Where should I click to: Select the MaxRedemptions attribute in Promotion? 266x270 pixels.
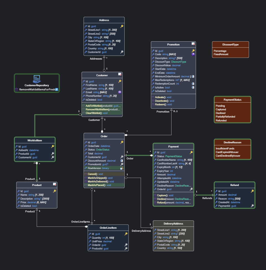[173, 80]
